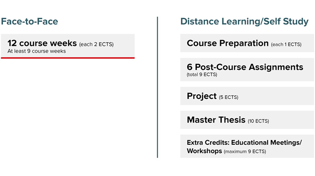
Task: Click the "total 9 ECTS" note
Action: [x=202, y=74]
